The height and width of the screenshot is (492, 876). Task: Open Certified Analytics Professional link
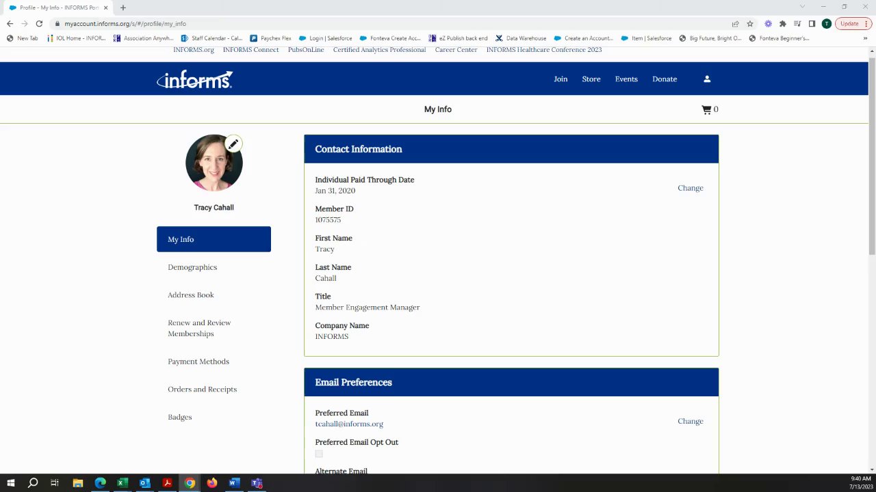click(x=379, y=50)
